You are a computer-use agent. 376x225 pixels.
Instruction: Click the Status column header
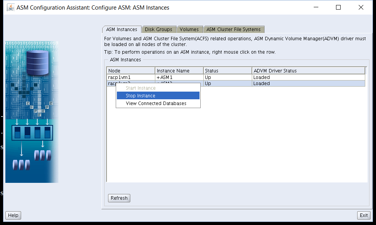coord(227,71)
